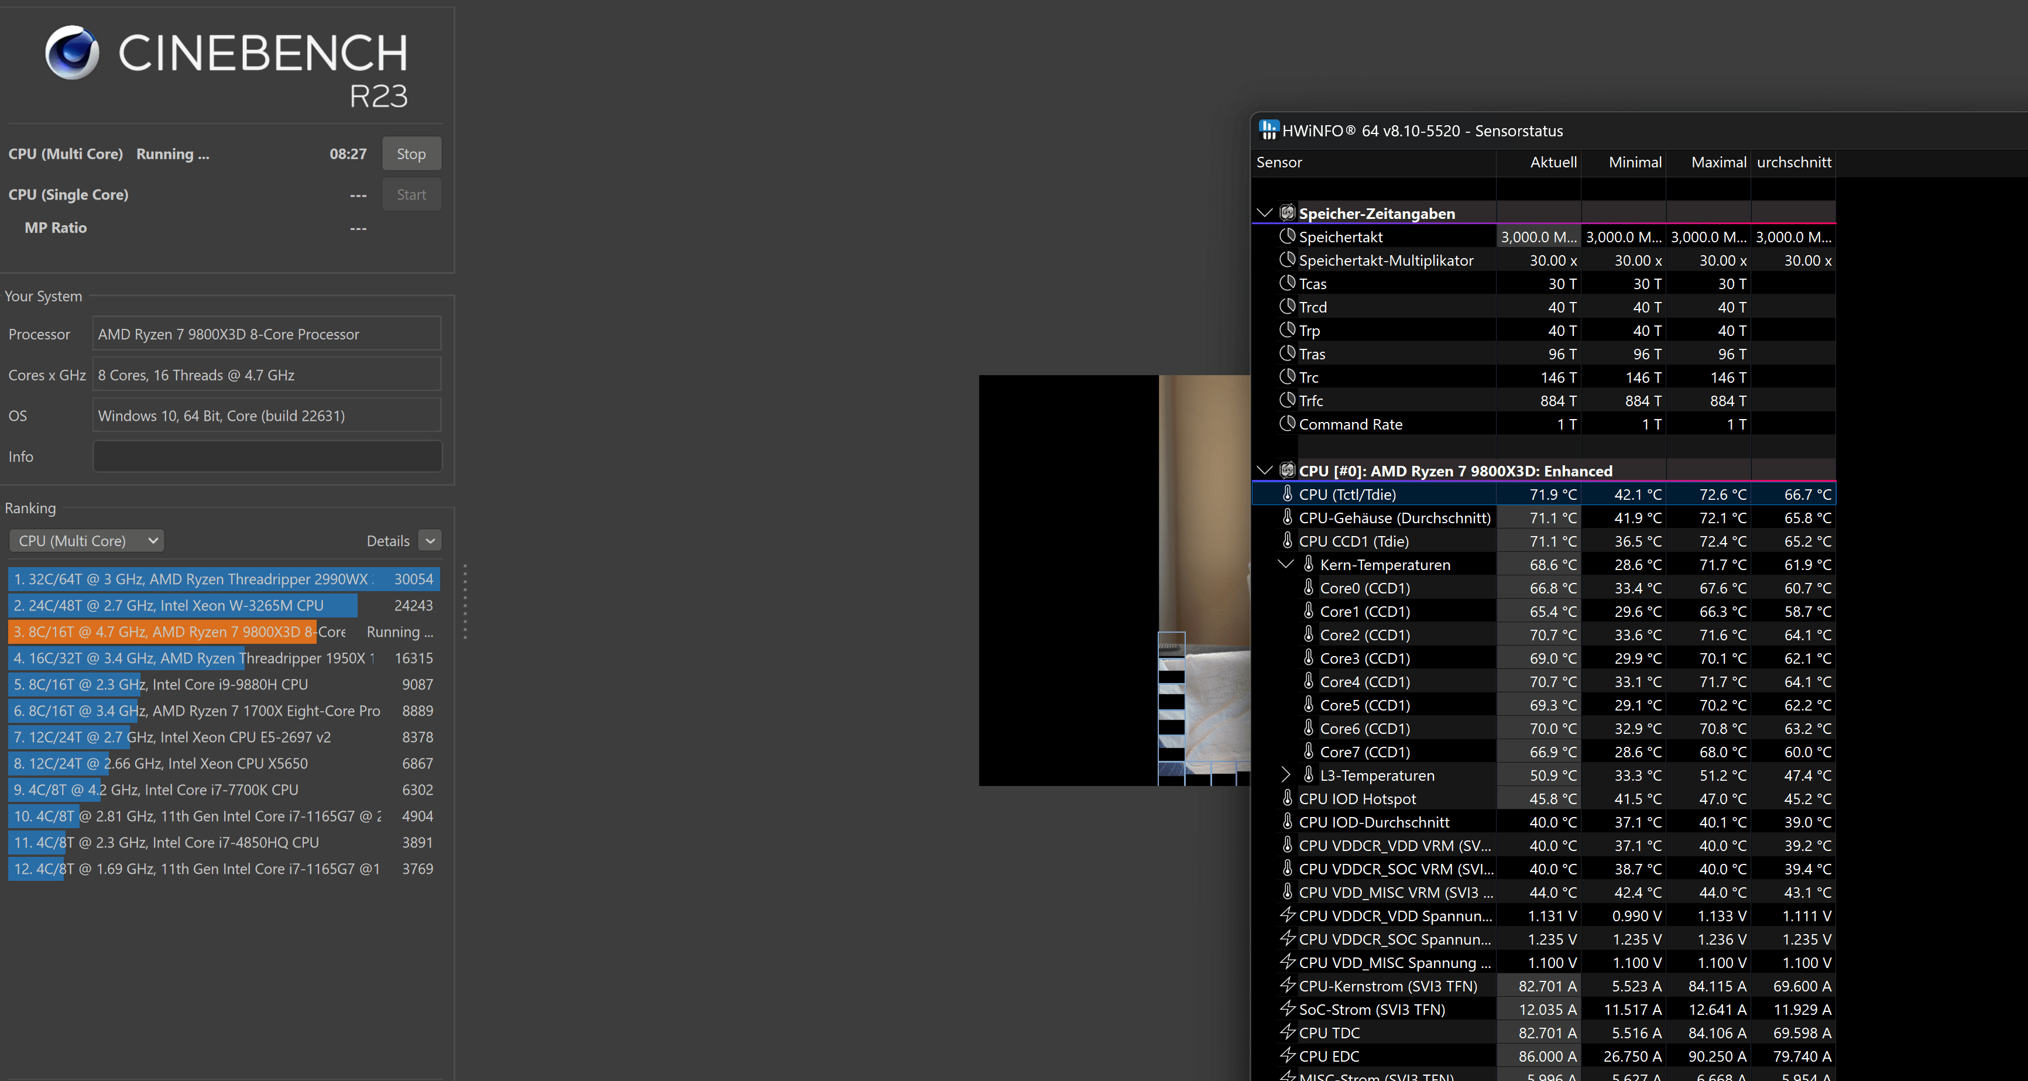Click the Cinebench logo sphere icon
Screen dimensions: 2028x1081
[x=71, y=53]
